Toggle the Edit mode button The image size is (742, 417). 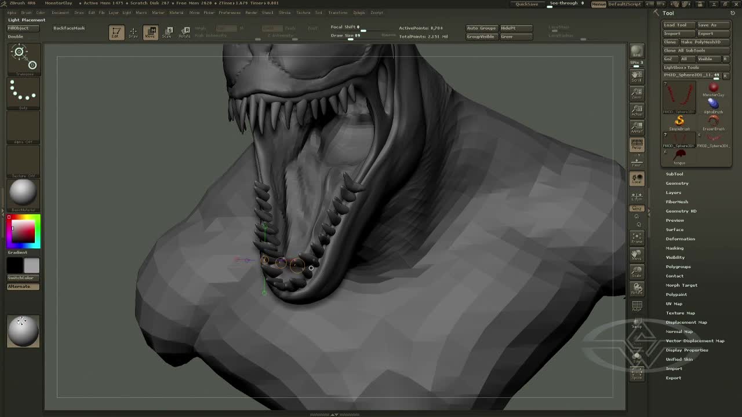pyautogui.click(x=116, y=33)
